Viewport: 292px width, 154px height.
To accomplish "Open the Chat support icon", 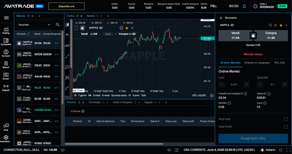I will [x=6, y=127].
